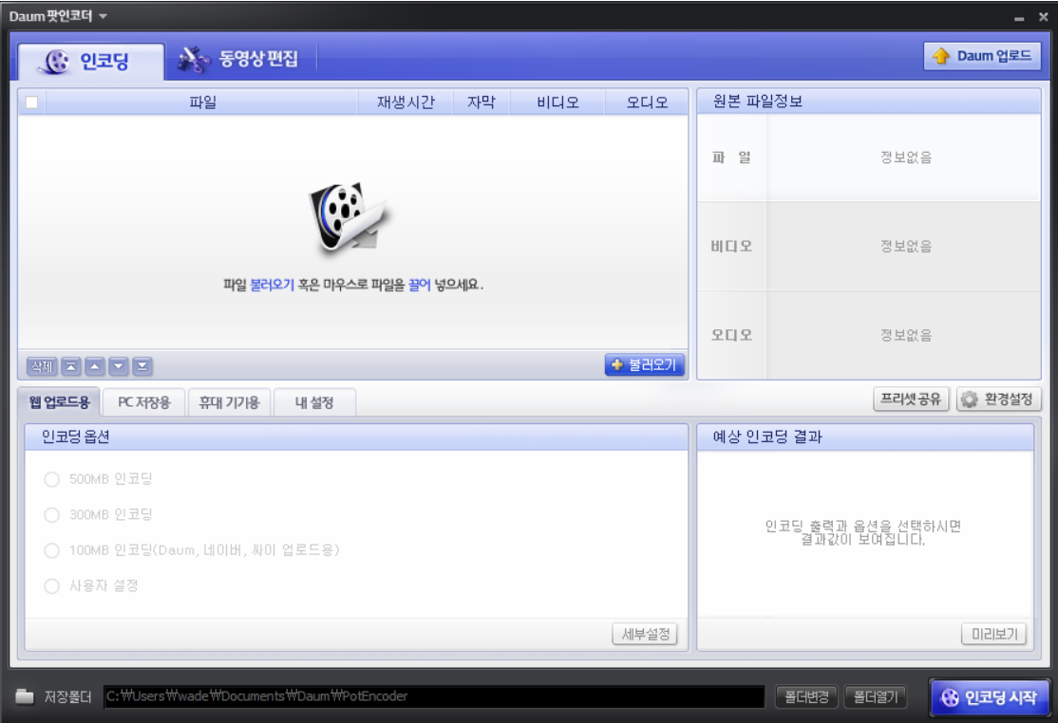Click the 저장폴더 folder icon

coord(25,696)
